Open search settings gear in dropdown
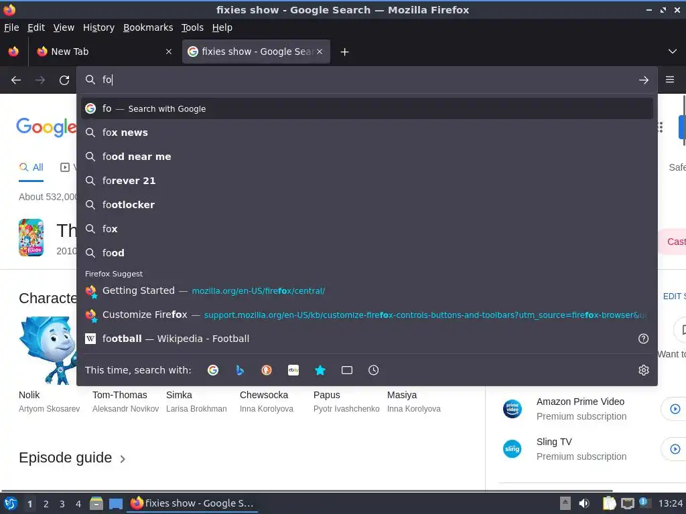 point(644,370)
